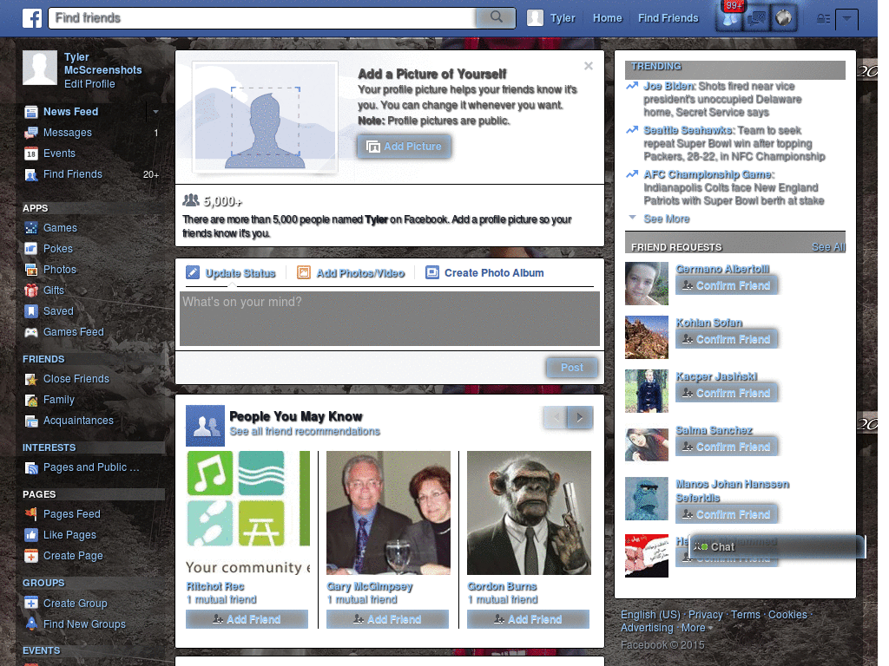
Task: Open friend requests icon with 99+ badge
Action: 729,19
